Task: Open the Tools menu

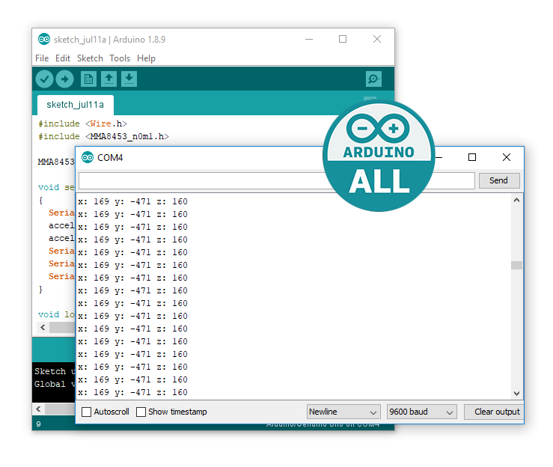Action: pyautogui.click(x=120, y=58)
